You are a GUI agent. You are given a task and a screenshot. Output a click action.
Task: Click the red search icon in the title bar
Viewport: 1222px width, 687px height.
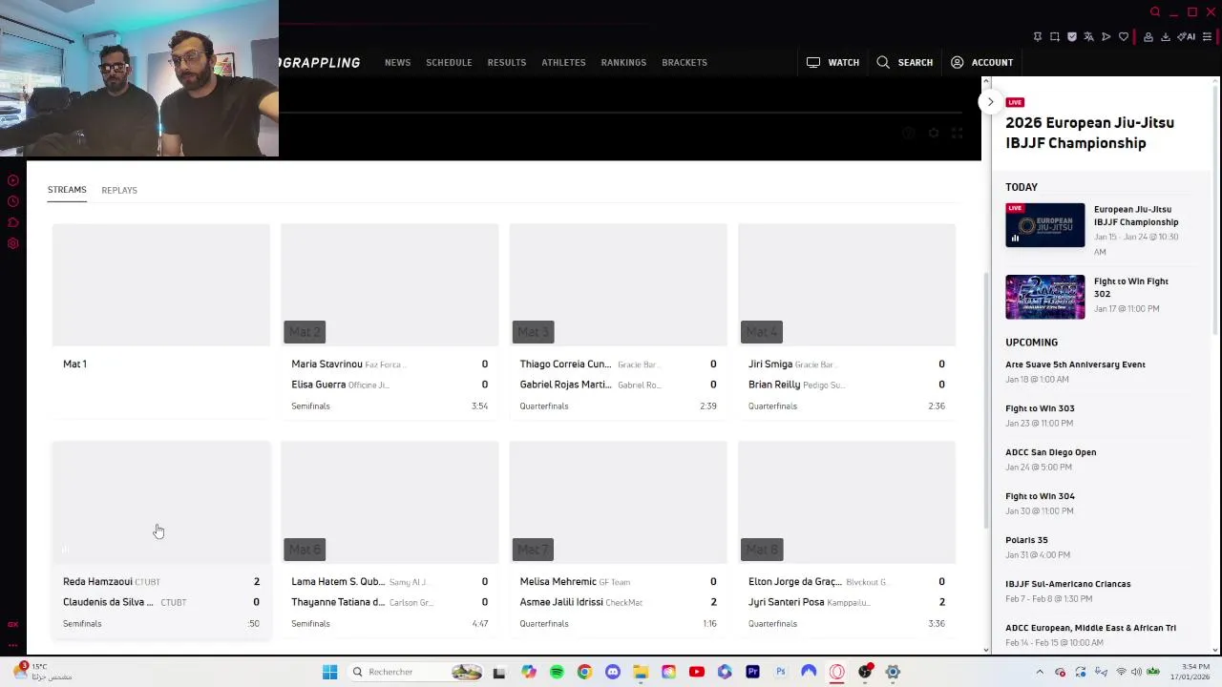point(1155,12)
